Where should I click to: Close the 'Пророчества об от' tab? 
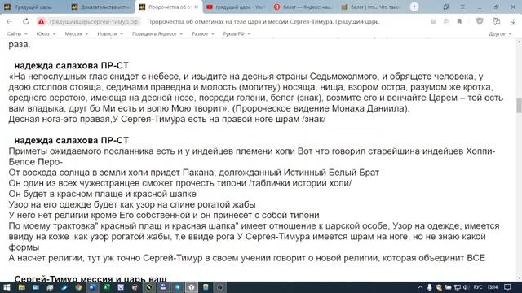tap(196, 7)
